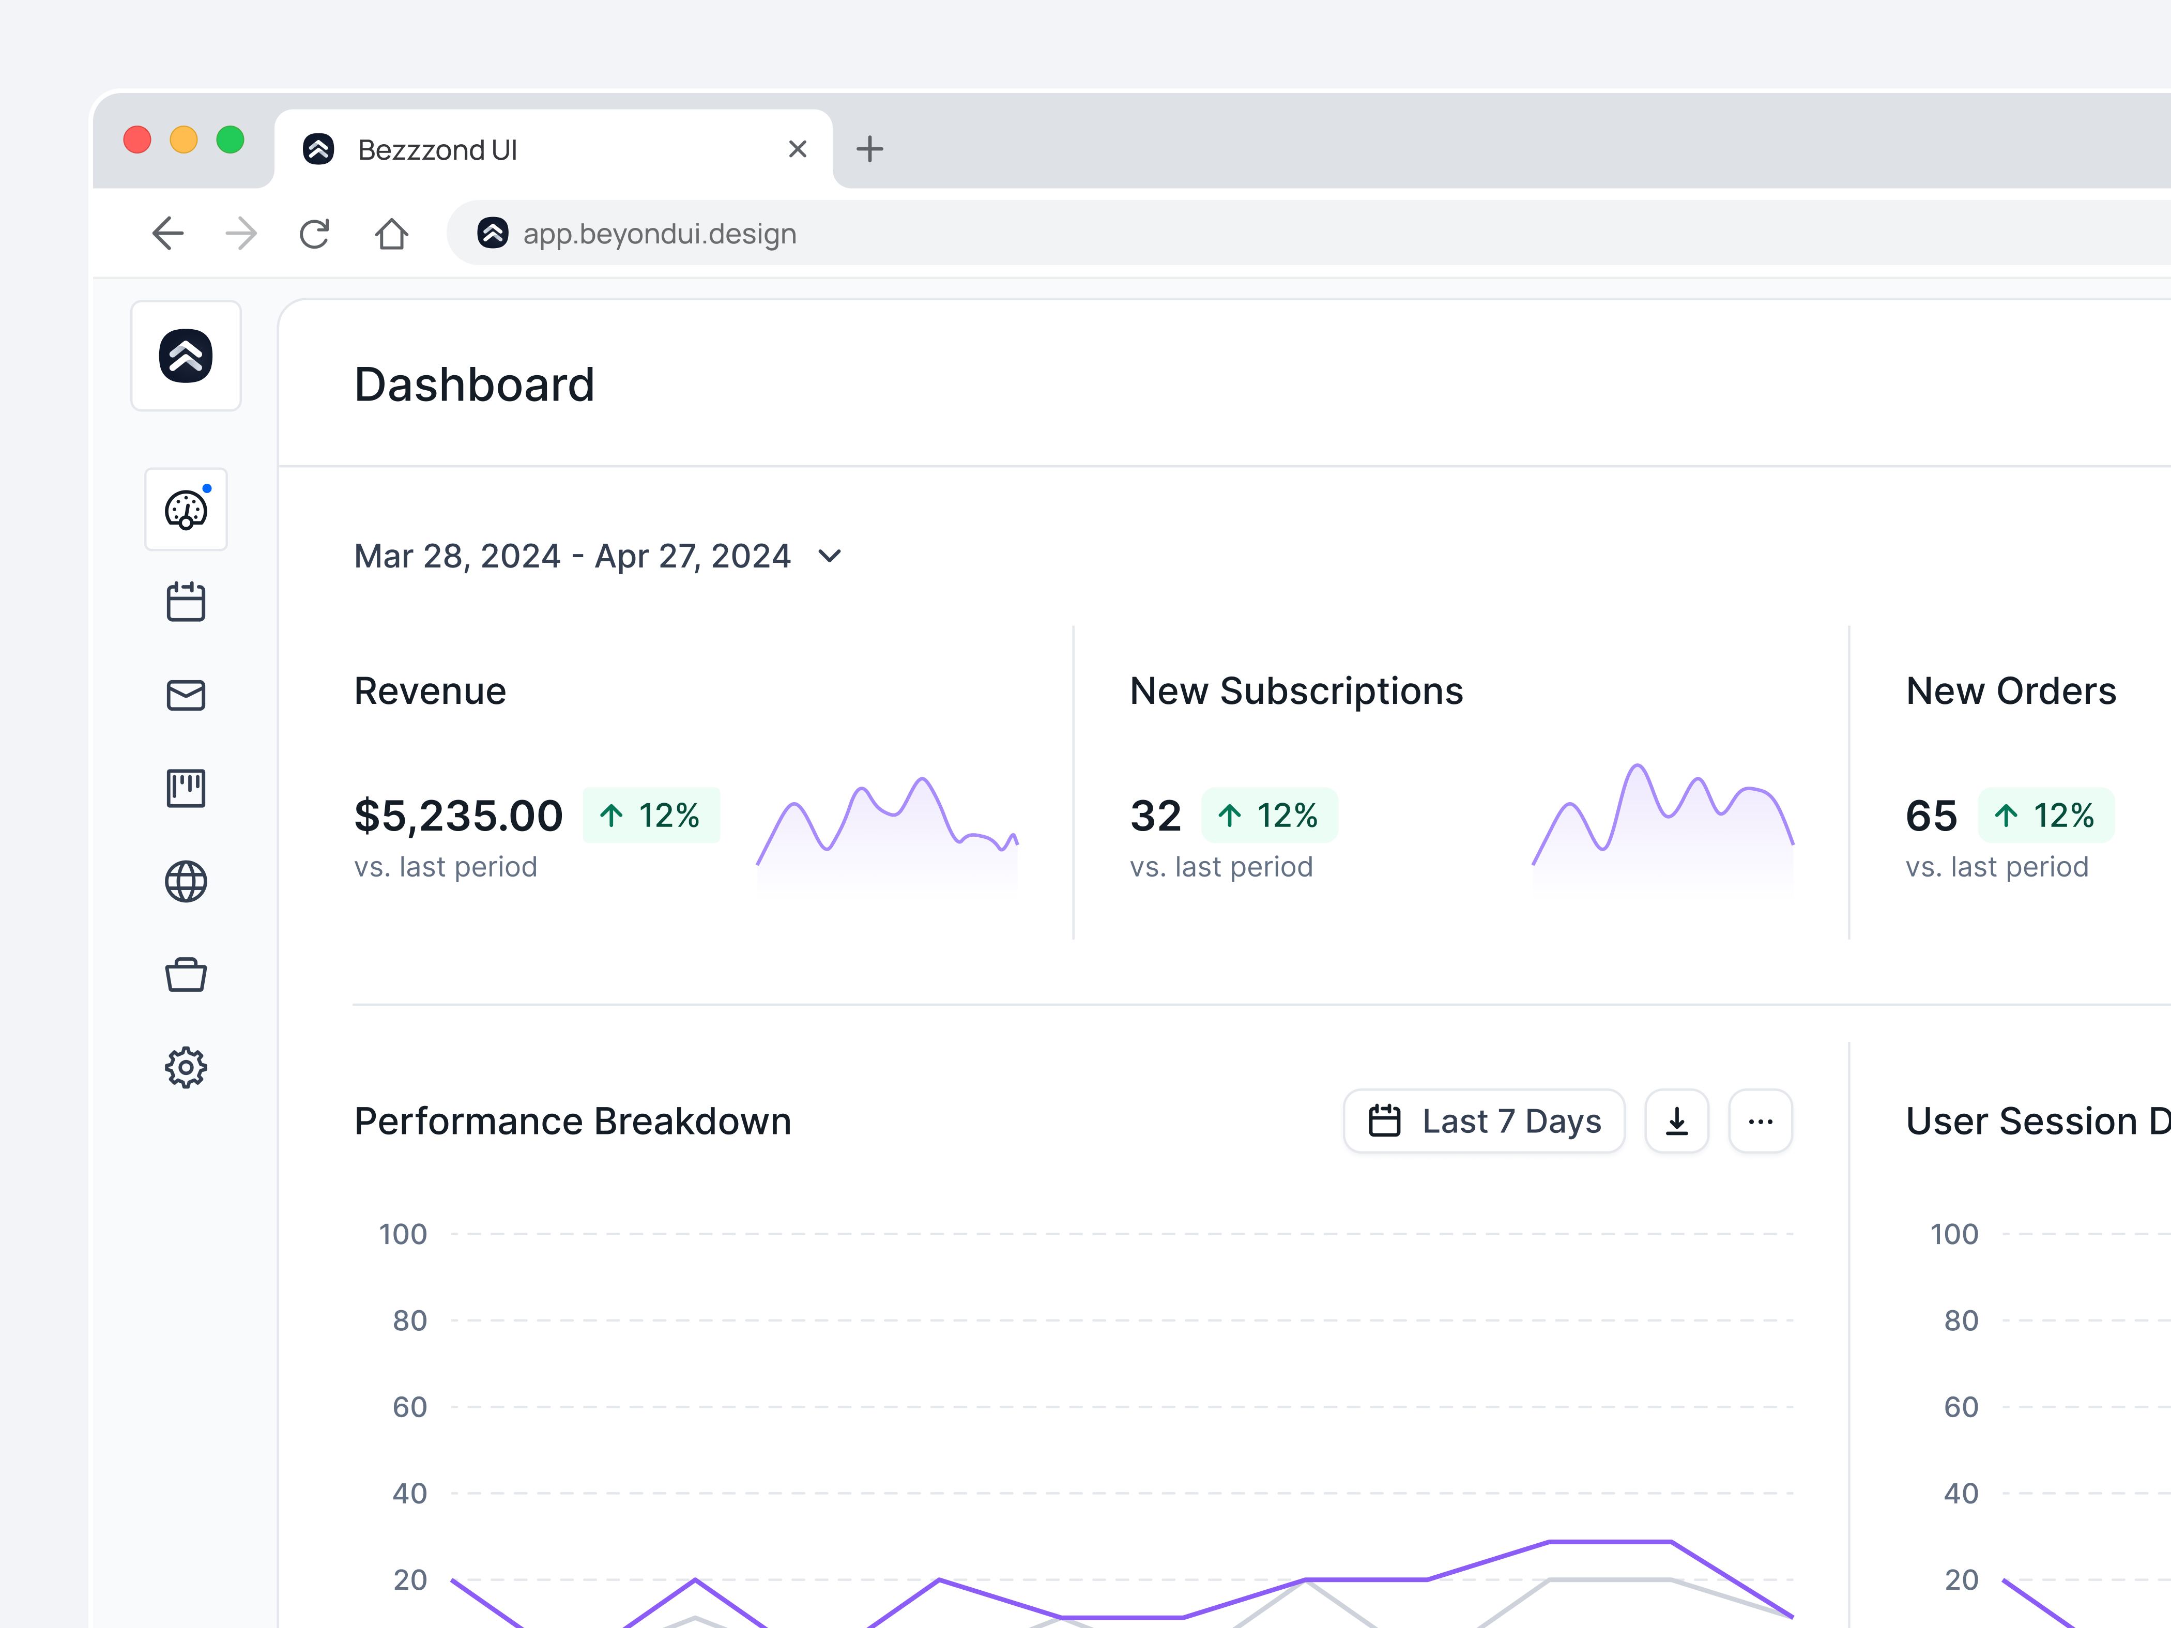The width and height of the screenshot is (2171, 1628).
Task: Open the Last 7 Days period selector
Action: (x=1484, y=1120)
